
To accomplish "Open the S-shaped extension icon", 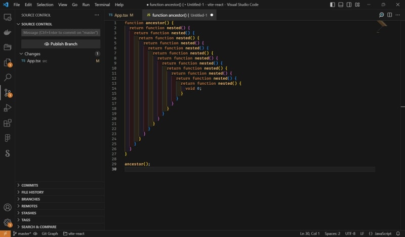I will click(x=8, y=153).
